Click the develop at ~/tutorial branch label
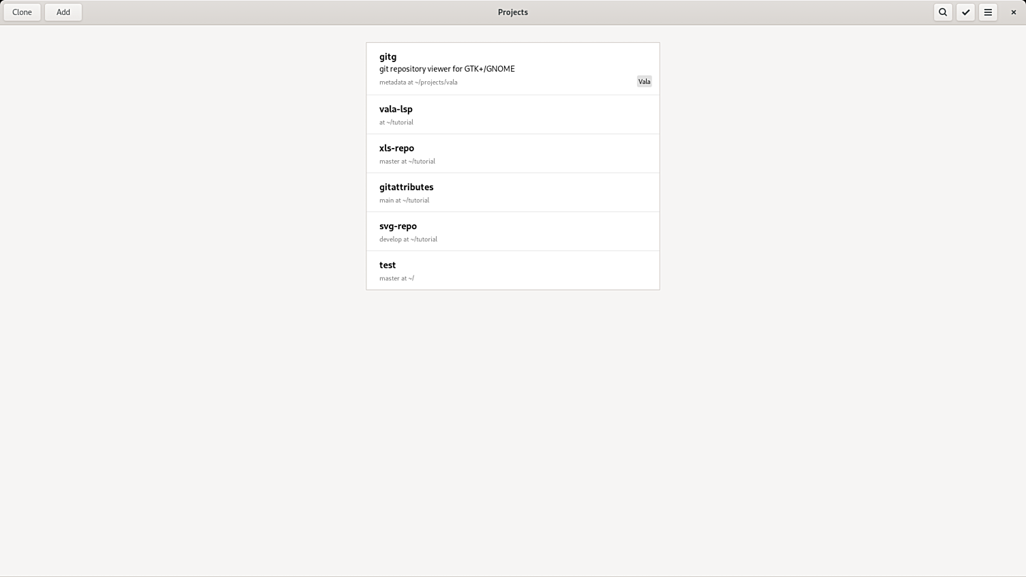This screenshot has width=1026, height=577. 408,239
